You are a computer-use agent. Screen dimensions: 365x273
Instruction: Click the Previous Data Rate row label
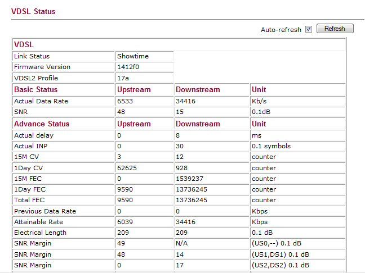click(45, 211)
